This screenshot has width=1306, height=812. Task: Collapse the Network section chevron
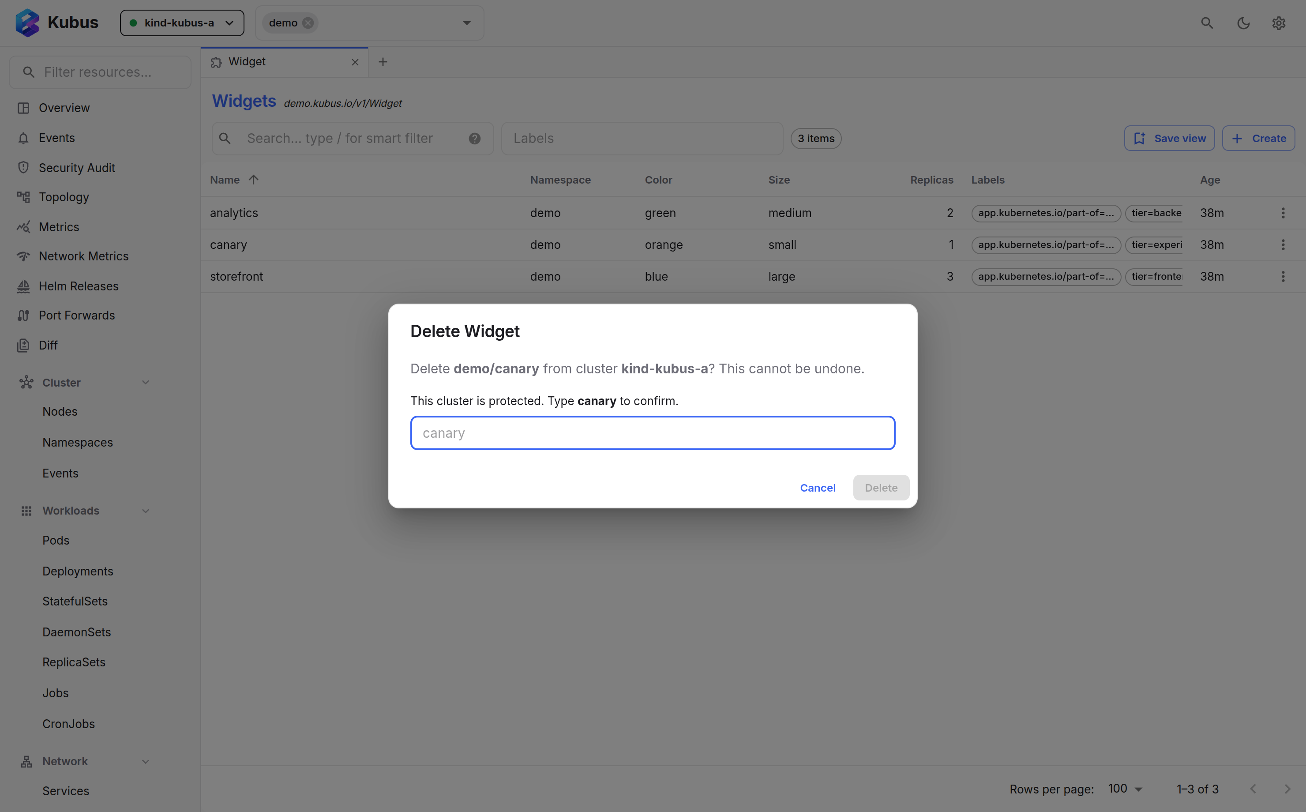click(146, 761)
